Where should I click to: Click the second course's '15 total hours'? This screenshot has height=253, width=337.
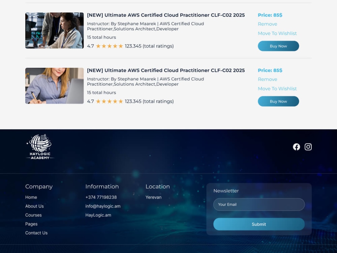click(x=101, y=92)
